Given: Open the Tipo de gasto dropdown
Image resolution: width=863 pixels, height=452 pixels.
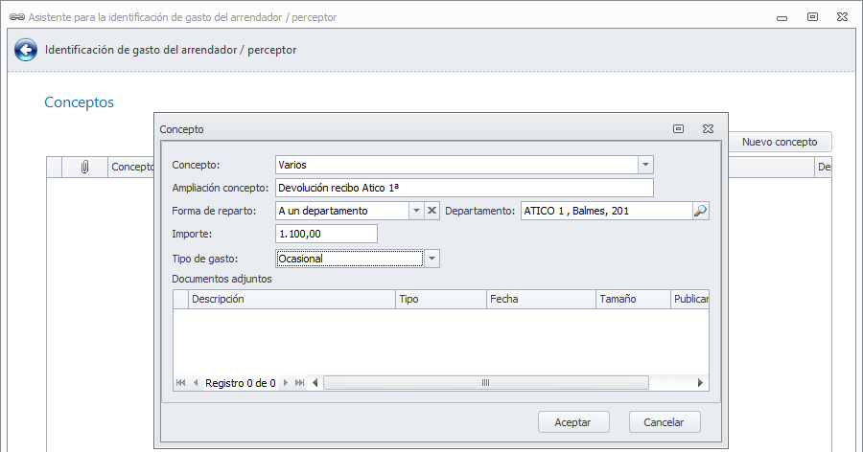Looking at the screenshot, I should pyautogui.click(x=432, y=259).
